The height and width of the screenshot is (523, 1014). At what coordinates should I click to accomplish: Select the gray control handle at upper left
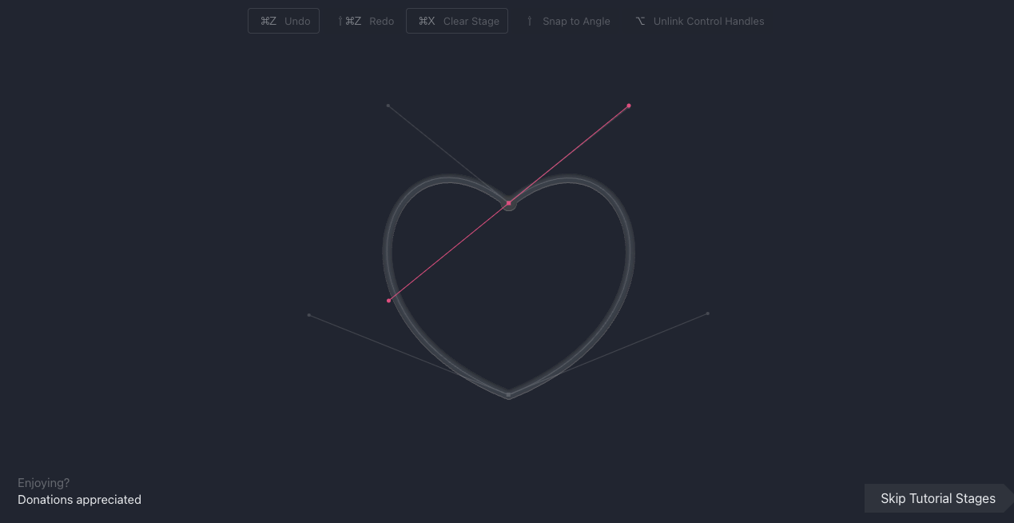388,106
